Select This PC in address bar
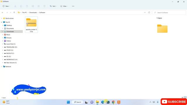Viewport: 187px width, 105px height. (x=25, y=13)
